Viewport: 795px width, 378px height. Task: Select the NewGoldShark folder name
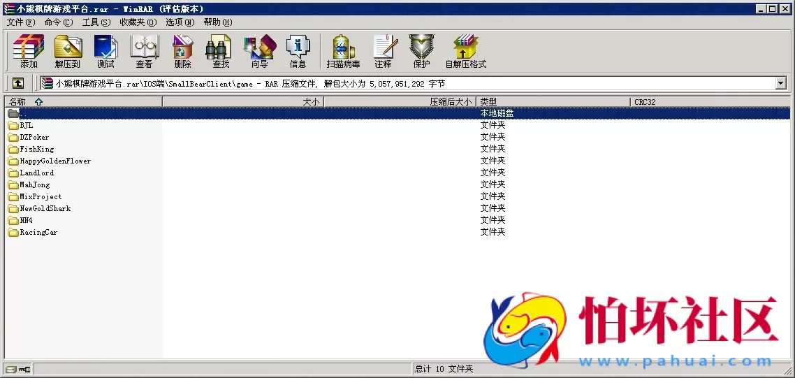(45, 208)
